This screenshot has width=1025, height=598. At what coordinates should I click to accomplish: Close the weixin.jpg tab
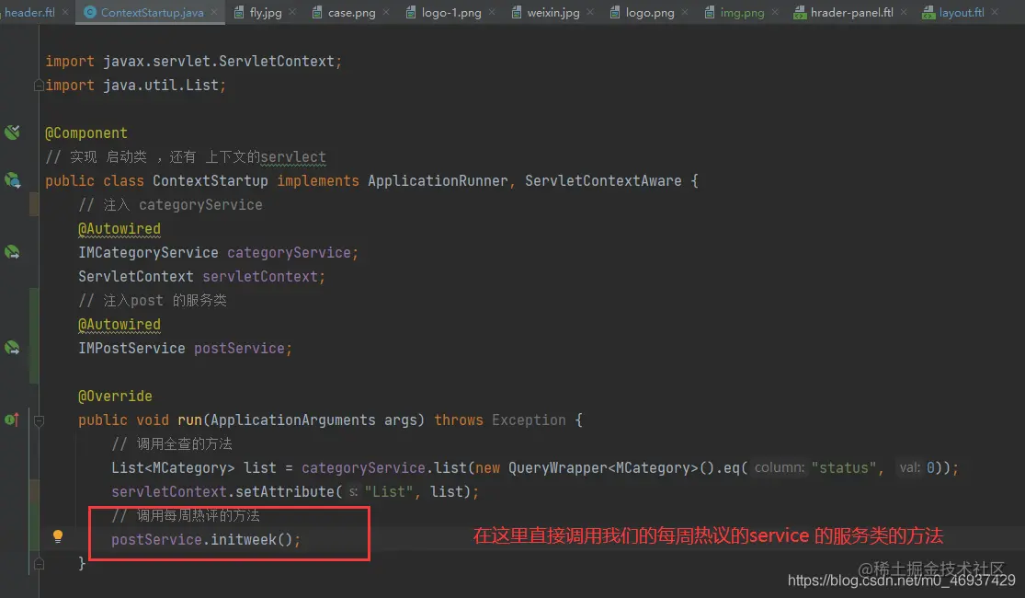590,12
